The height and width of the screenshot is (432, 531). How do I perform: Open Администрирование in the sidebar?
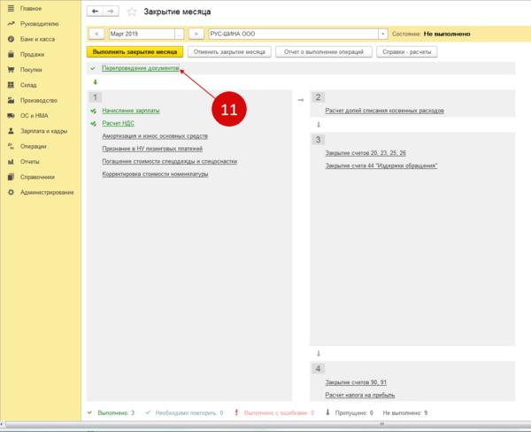click(47, 192)
